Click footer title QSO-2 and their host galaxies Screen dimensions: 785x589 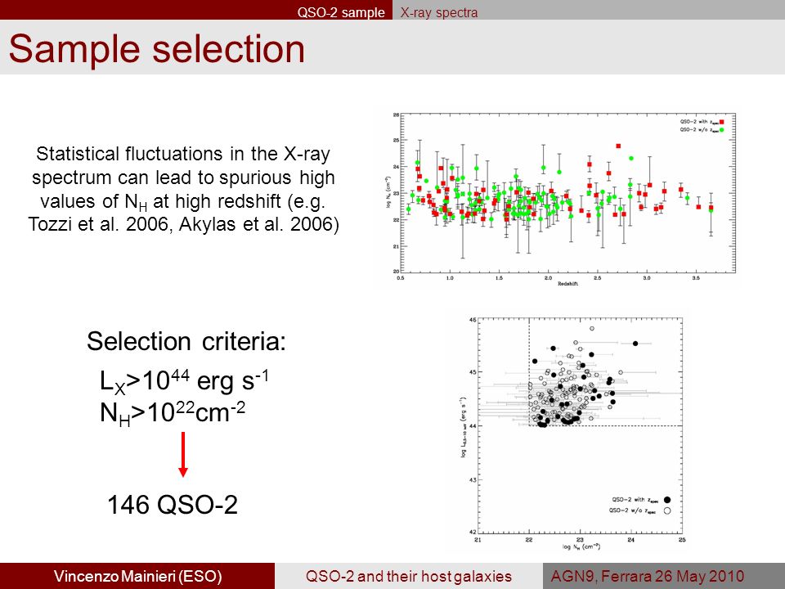tap(409, 576)
